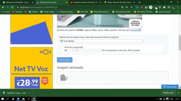This screenshot has width=181, height=101.
Task: Open the unlabeled red YouTube bookmark icon
Action: [x=25, y=12]
